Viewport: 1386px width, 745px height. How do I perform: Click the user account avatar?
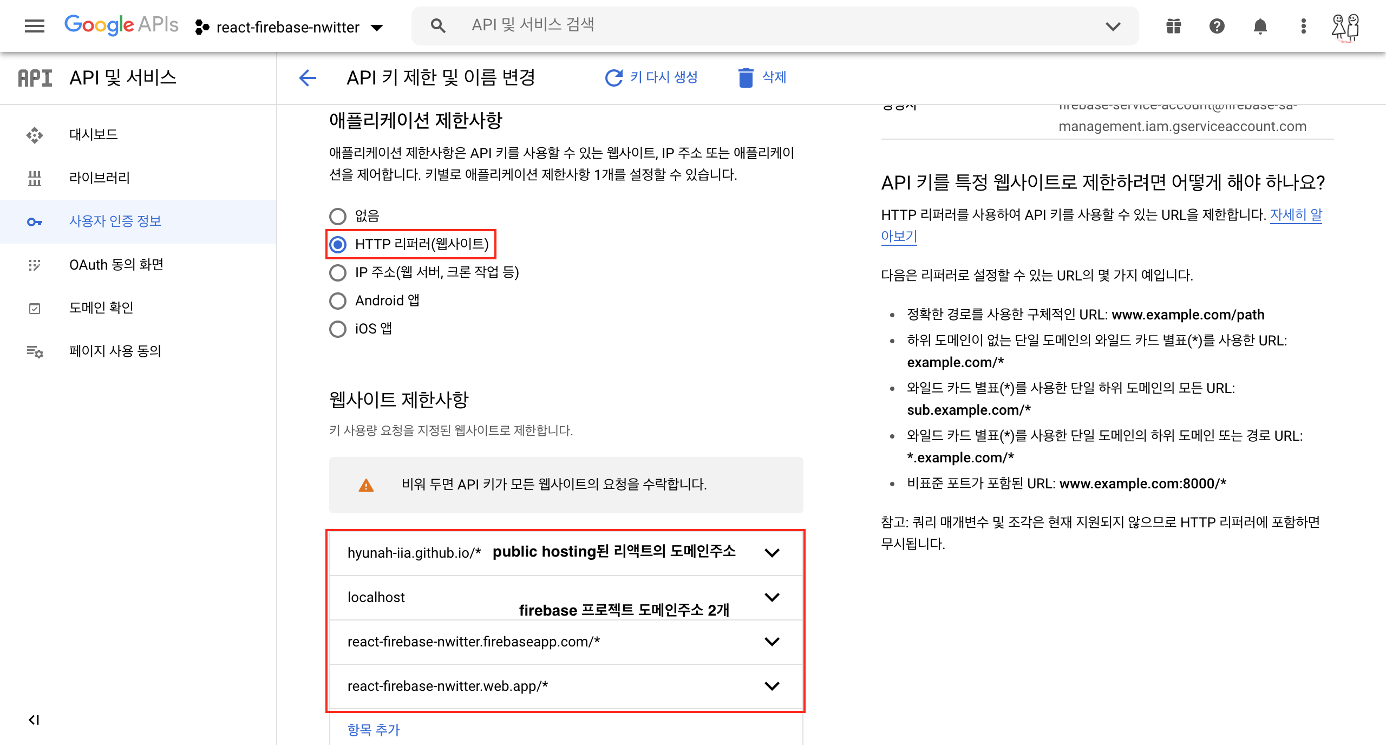coord(1345,27)
